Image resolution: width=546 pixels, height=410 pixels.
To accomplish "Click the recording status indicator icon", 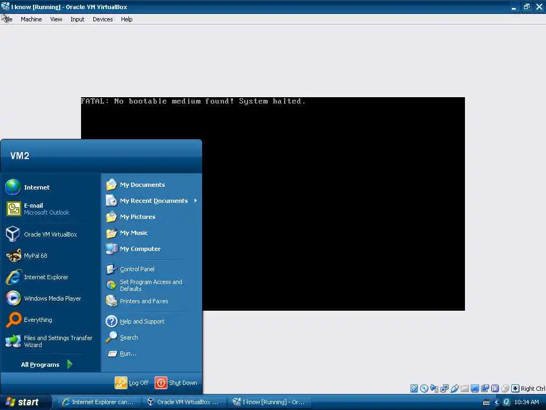I will pos(485,389).
